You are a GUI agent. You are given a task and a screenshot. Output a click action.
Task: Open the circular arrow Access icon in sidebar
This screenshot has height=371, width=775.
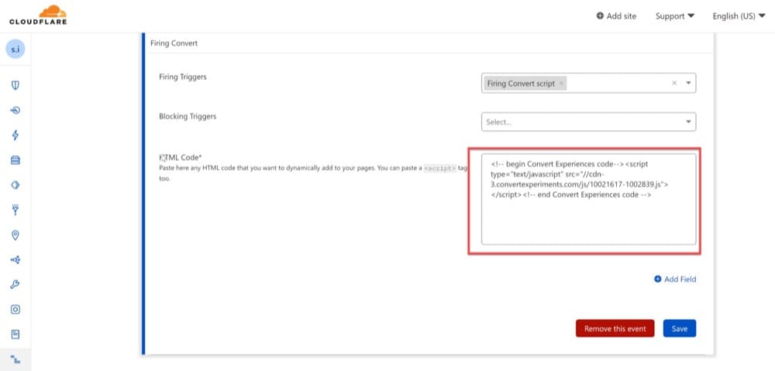point(15,110)
